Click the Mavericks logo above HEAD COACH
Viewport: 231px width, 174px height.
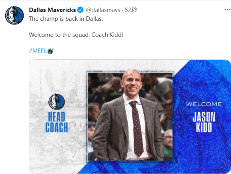click(x=56, y=102)
